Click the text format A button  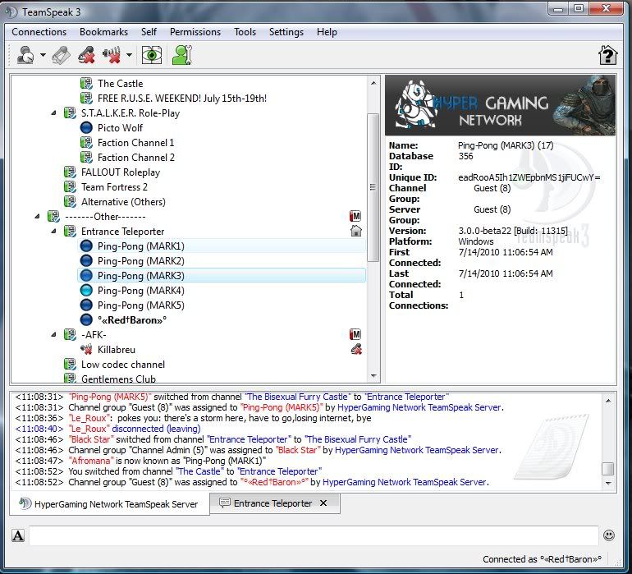[x=18, y=535]
